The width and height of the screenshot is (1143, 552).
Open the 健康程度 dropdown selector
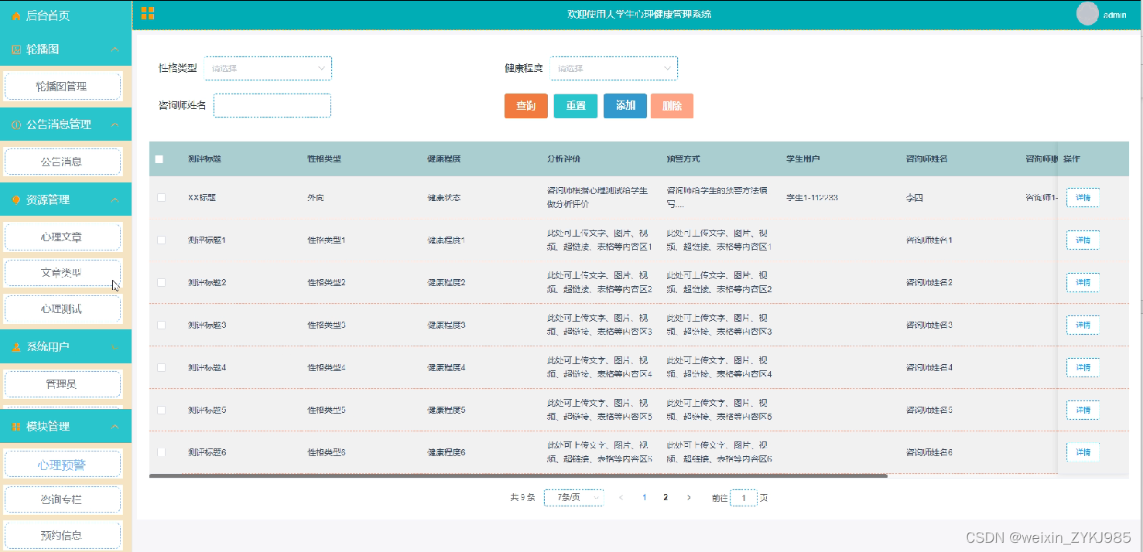pyautogui.click(x=613, y=68)
